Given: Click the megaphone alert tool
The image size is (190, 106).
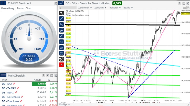Looking at the screenshot, I should pos(61,59).
